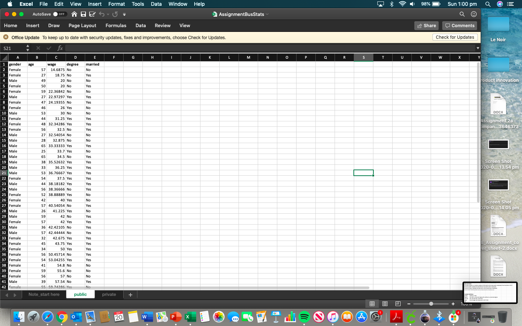Open the Home ribbon tab

pos(11,25)
